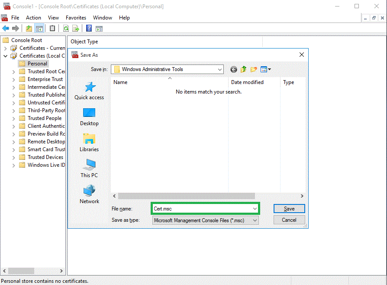This screenshot has width=387, height=285.
Task: Create new folder in Save As dialog
Action: 254,69
